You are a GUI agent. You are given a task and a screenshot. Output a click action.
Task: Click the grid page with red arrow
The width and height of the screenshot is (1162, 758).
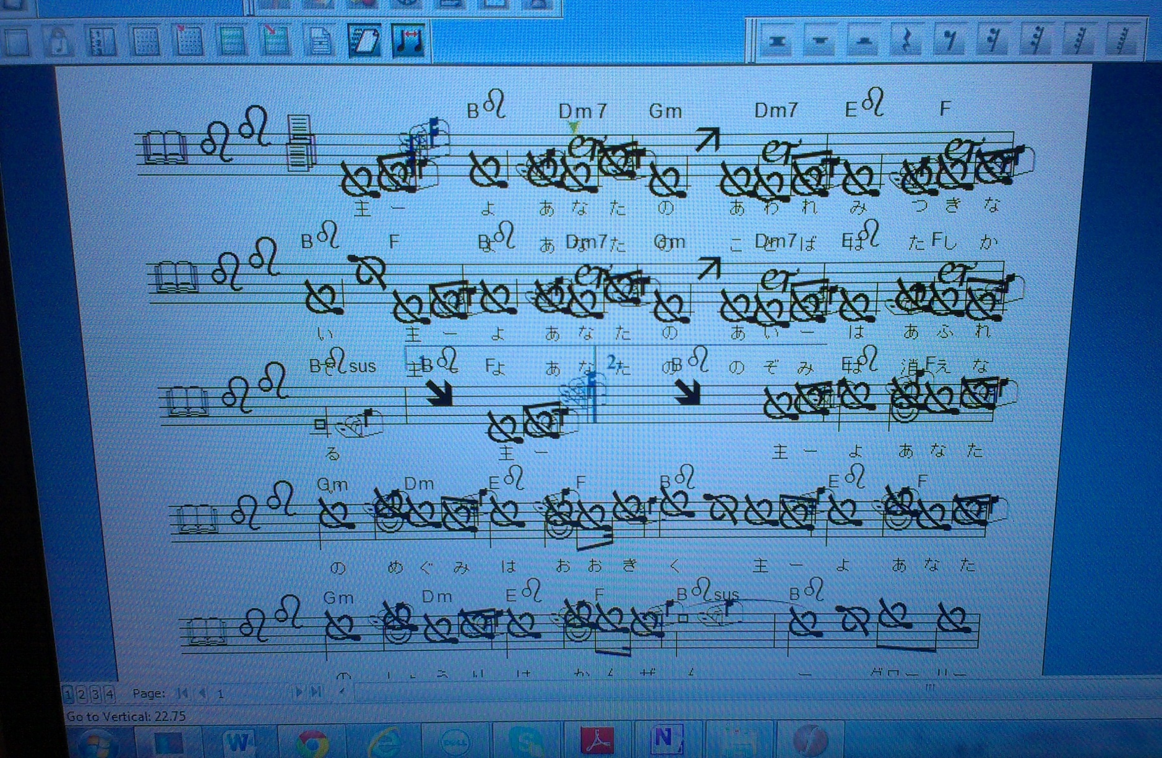point(188,41)
